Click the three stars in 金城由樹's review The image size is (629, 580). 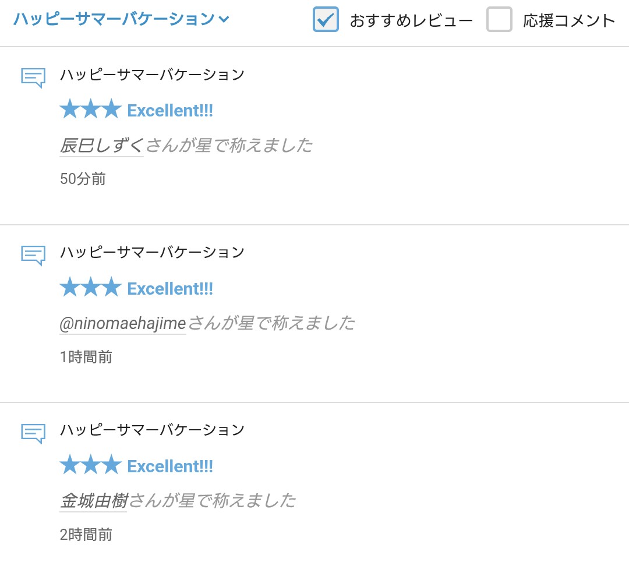point(90,465)
